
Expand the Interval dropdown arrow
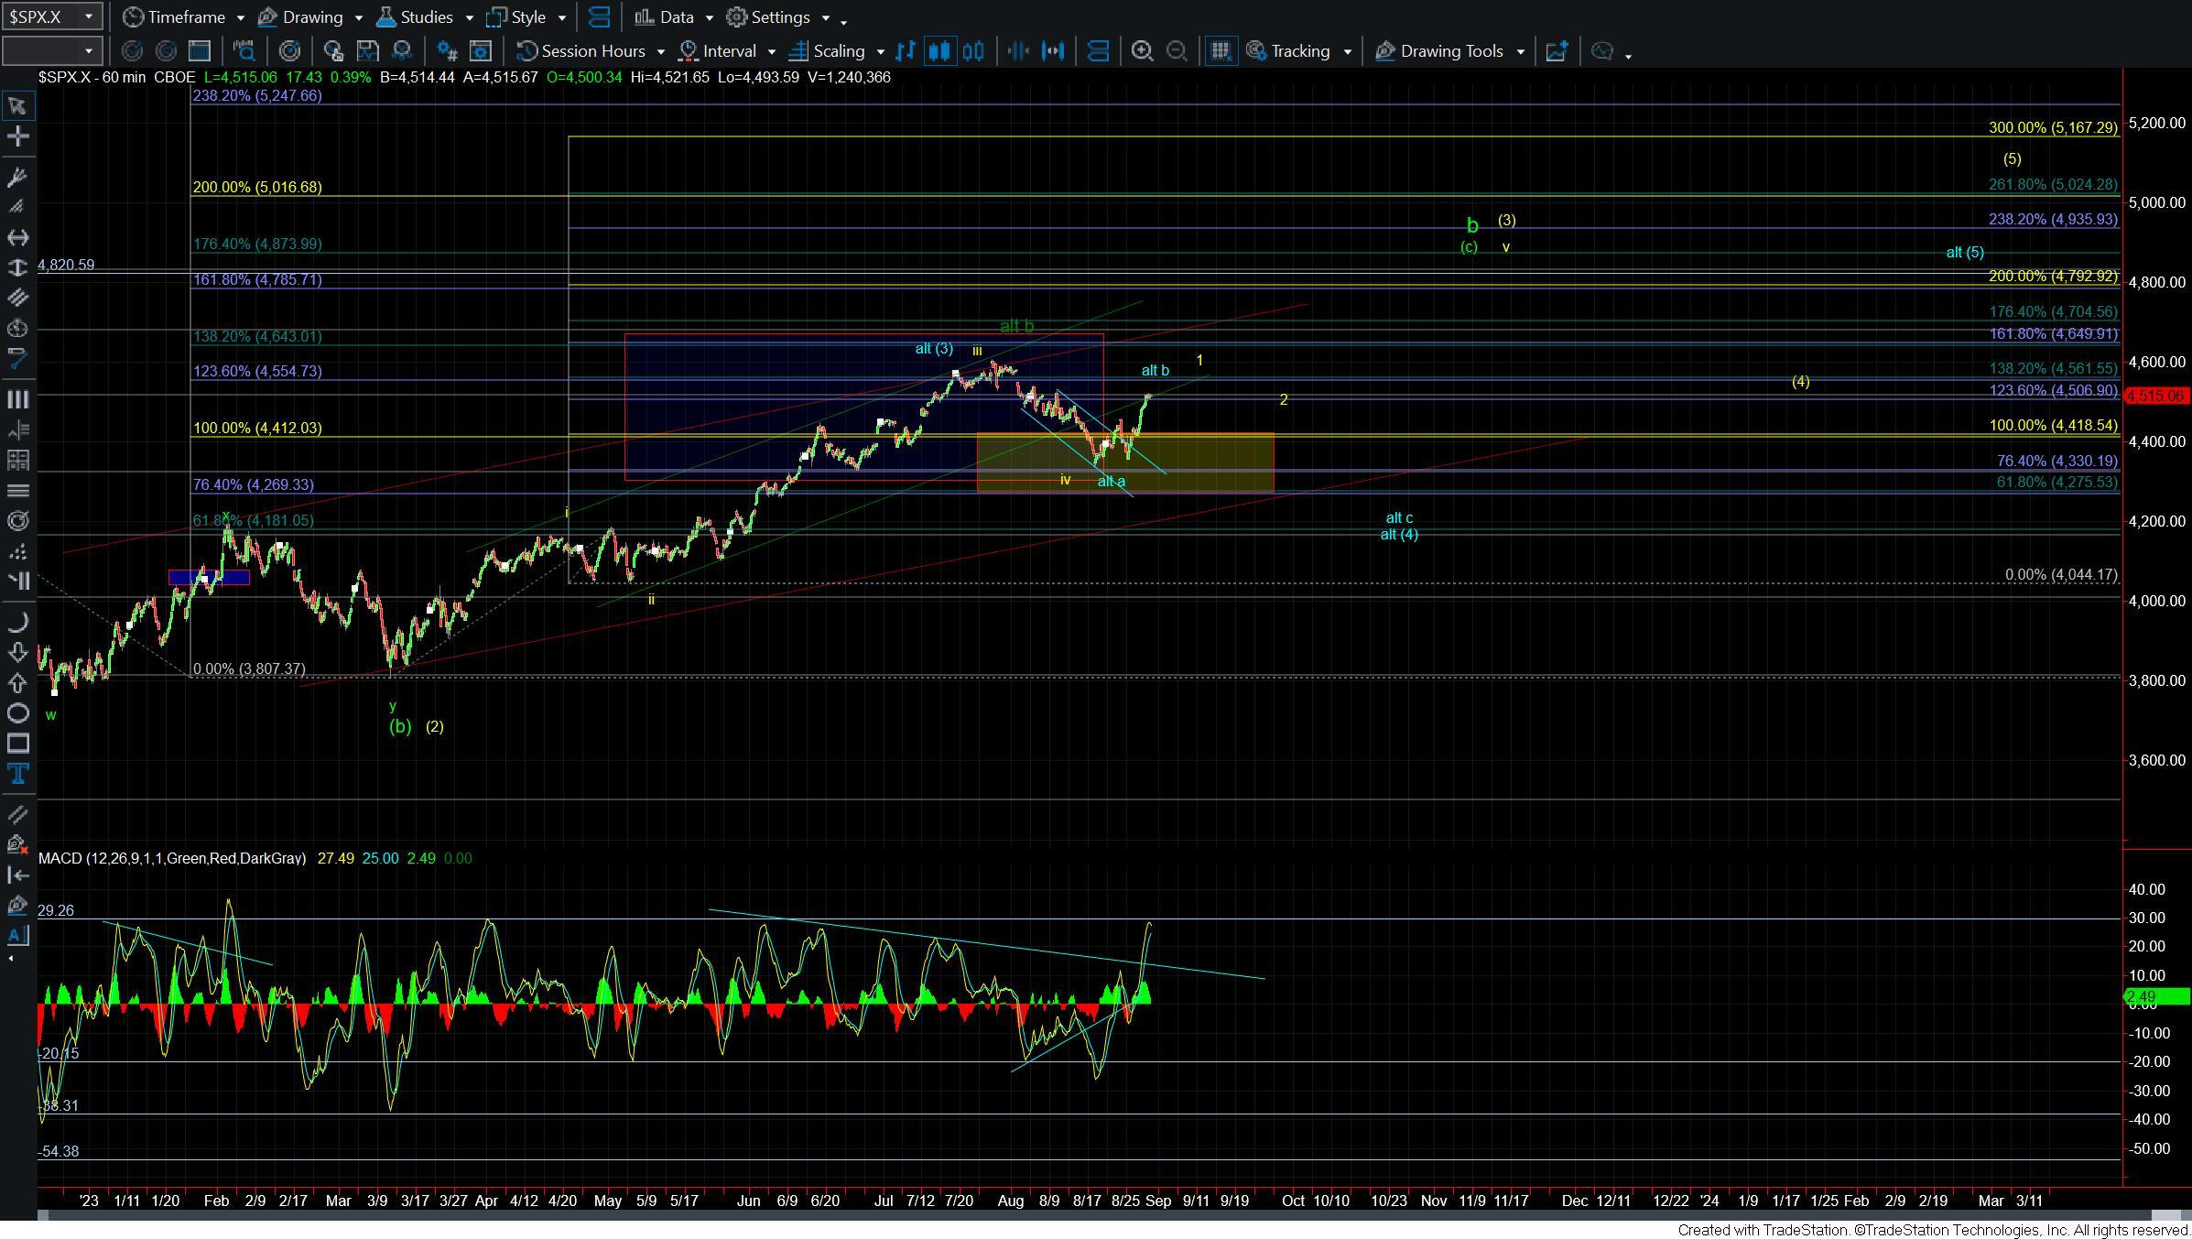[x=771, y=52]
